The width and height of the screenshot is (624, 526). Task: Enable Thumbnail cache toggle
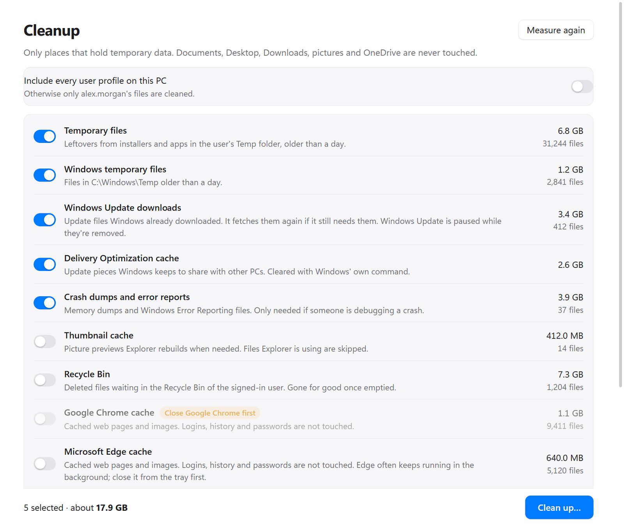(45, 342)
